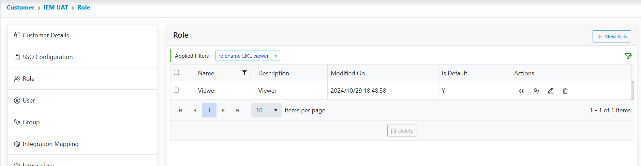Image resolution: width=641 pixels, height=166 pixels.
Task: Open the SSO Configuration menu item
Action: (x=48, y=57)
